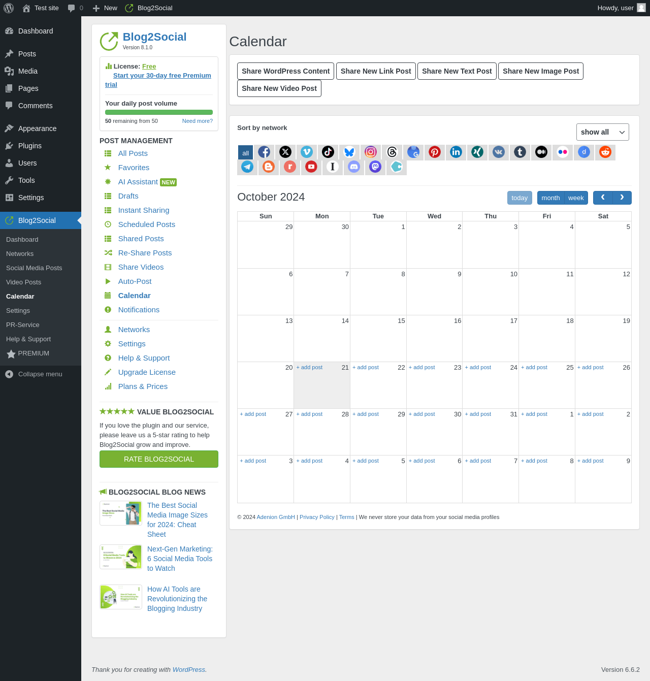Filter calendar by Tumblr network
The width and height of the screenshot is (650, 681).
point(520,152)
